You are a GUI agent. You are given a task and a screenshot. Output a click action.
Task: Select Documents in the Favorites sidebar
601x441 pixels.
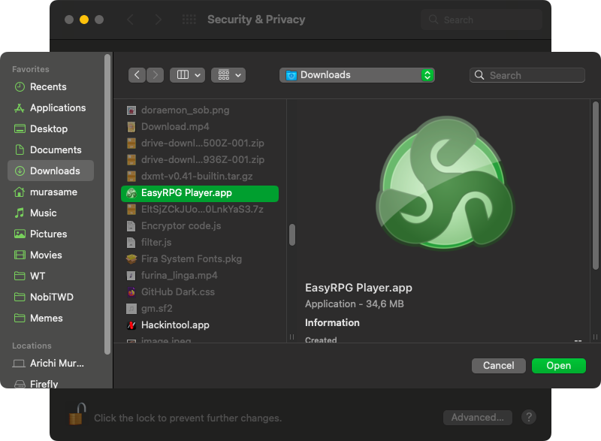pos(55,150)
